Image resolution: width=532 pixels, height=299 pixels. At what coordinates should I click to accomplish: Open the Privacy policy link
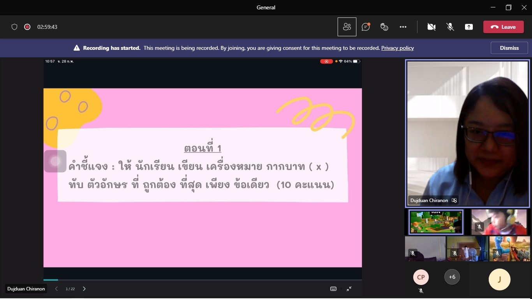coord(398,48)
